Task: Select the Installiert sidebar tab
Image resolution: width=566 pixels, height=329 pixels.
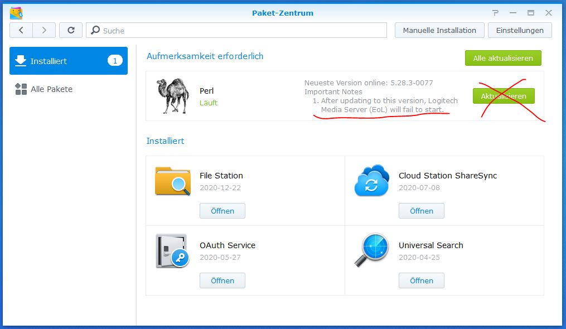Action: point(69,61)
